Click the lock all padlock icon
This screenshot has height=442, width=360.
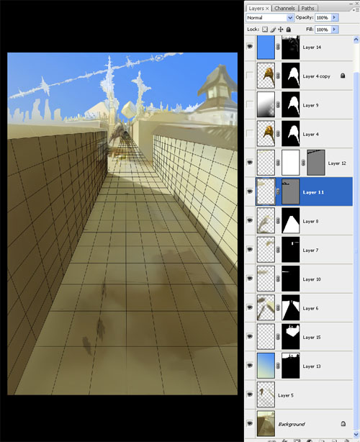point(289,30)
